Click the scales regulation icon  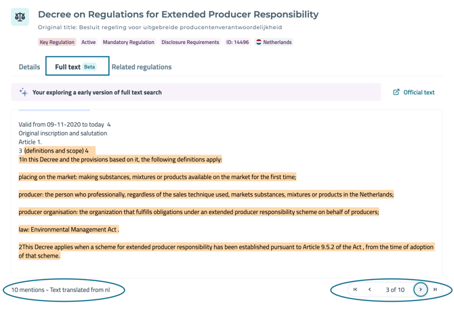coord(20,17)
